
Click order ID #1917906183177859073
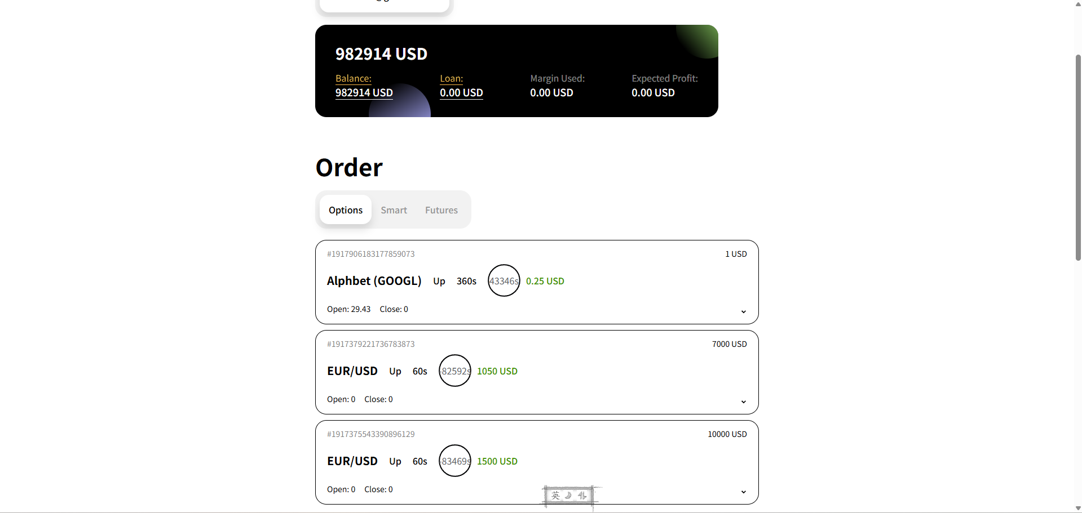(370, 254)
